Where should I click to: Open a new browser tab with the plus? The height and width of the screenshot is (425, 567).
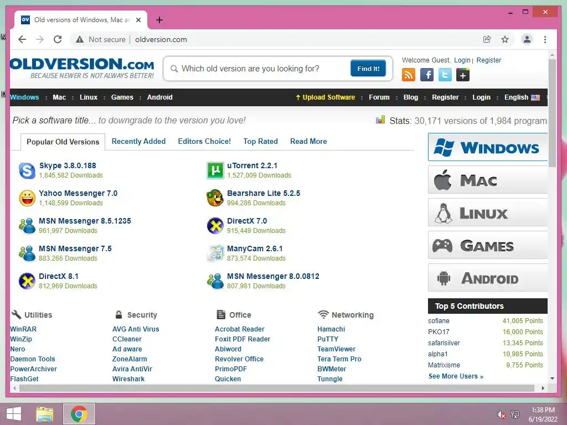pos(159,20)
